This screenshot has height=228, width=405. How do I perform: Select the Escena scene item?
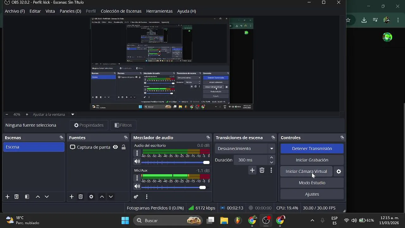point(34,147)
